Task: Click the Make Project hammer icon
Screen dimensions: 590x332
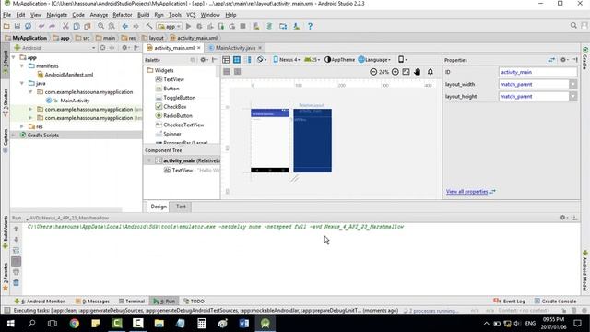Action: [149, 26]
